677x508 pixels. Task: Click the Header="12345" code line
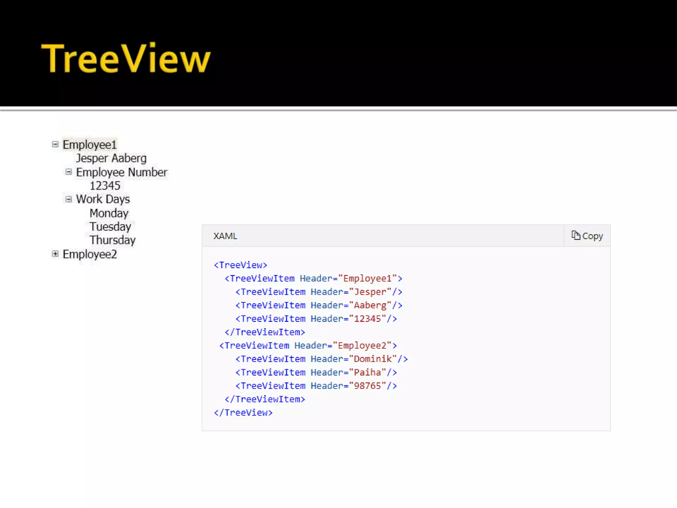316,319
